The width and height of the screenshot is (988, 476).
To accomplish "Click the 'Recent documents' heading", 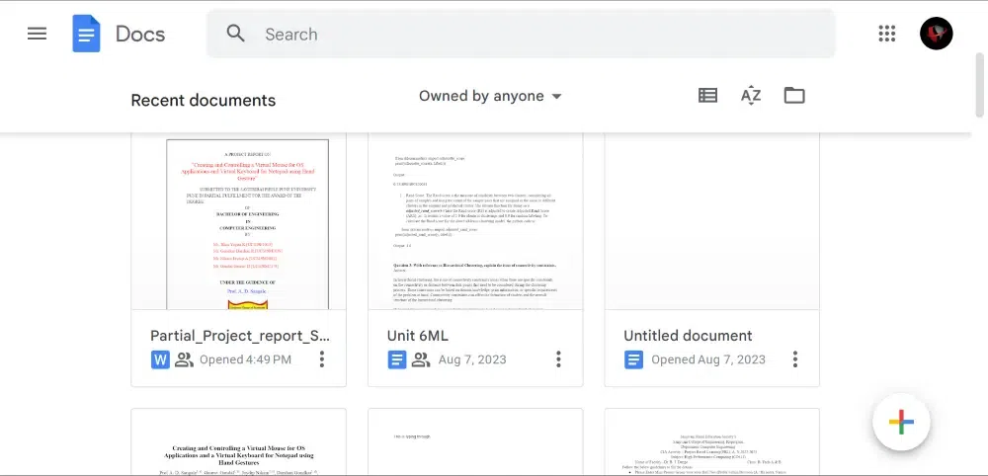I will pyautogui.click(x=203, y=100).
